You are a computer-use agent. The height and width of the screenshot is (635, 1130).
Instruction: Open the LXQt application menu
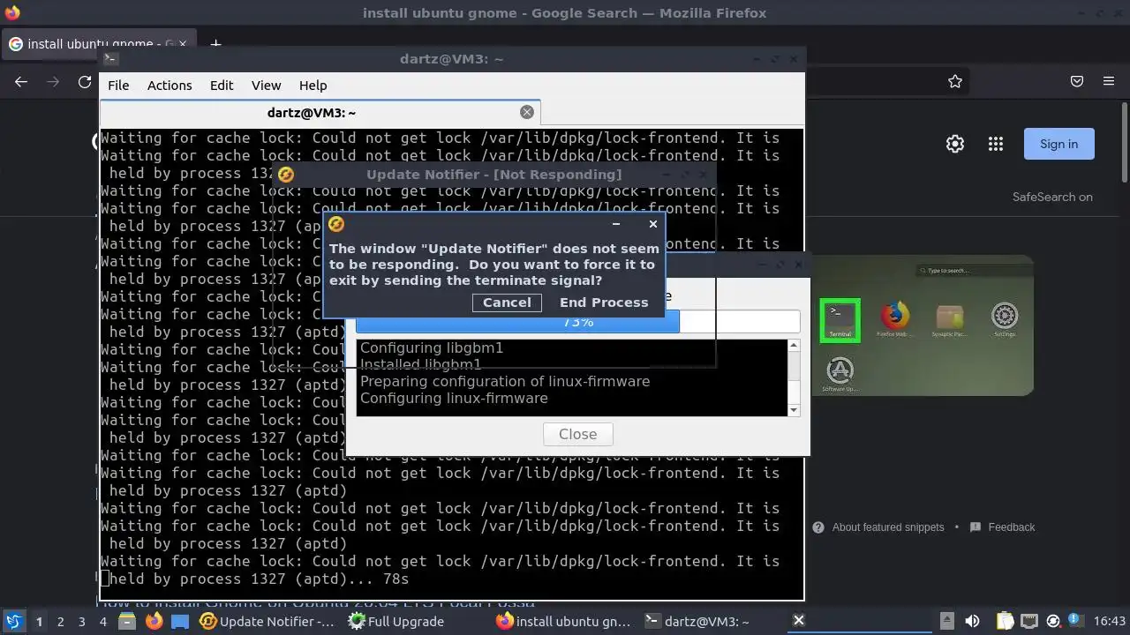(13, 621)
